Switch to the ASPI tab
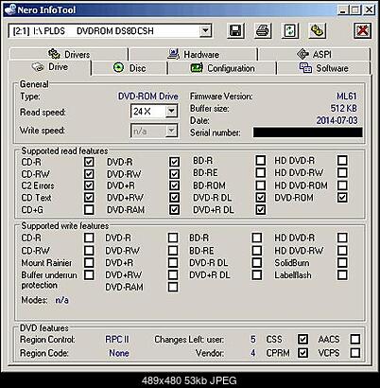 [314, 54]
